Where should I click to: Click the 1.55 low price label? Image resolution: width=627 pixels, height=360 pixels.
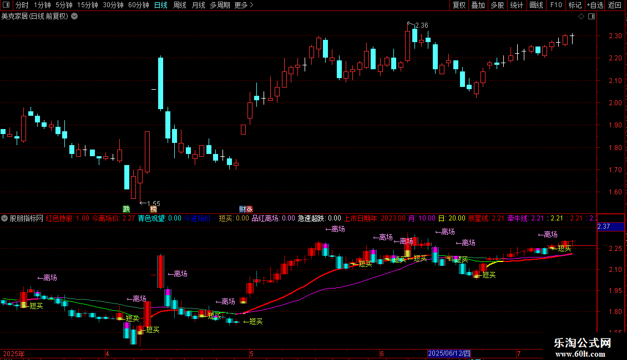(x=154, y=204)
